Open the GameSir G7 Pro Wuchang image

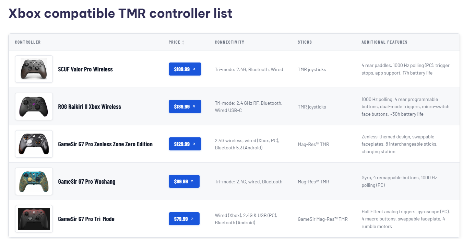pos(34,181)
